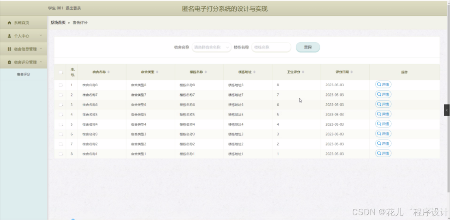Image resolution: width=450 pixels, height=220 pixels.
Task: Click the 匿名电子打分系统的设计与实现 page title
Action: click(x=225, y=9)
